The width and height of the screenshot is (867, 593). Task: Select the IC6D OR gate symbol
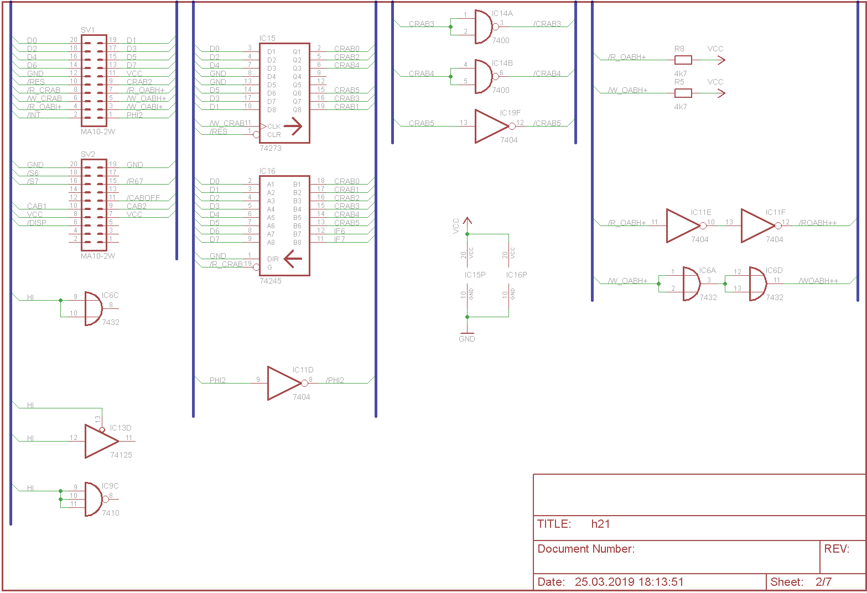tap(757, 284)
